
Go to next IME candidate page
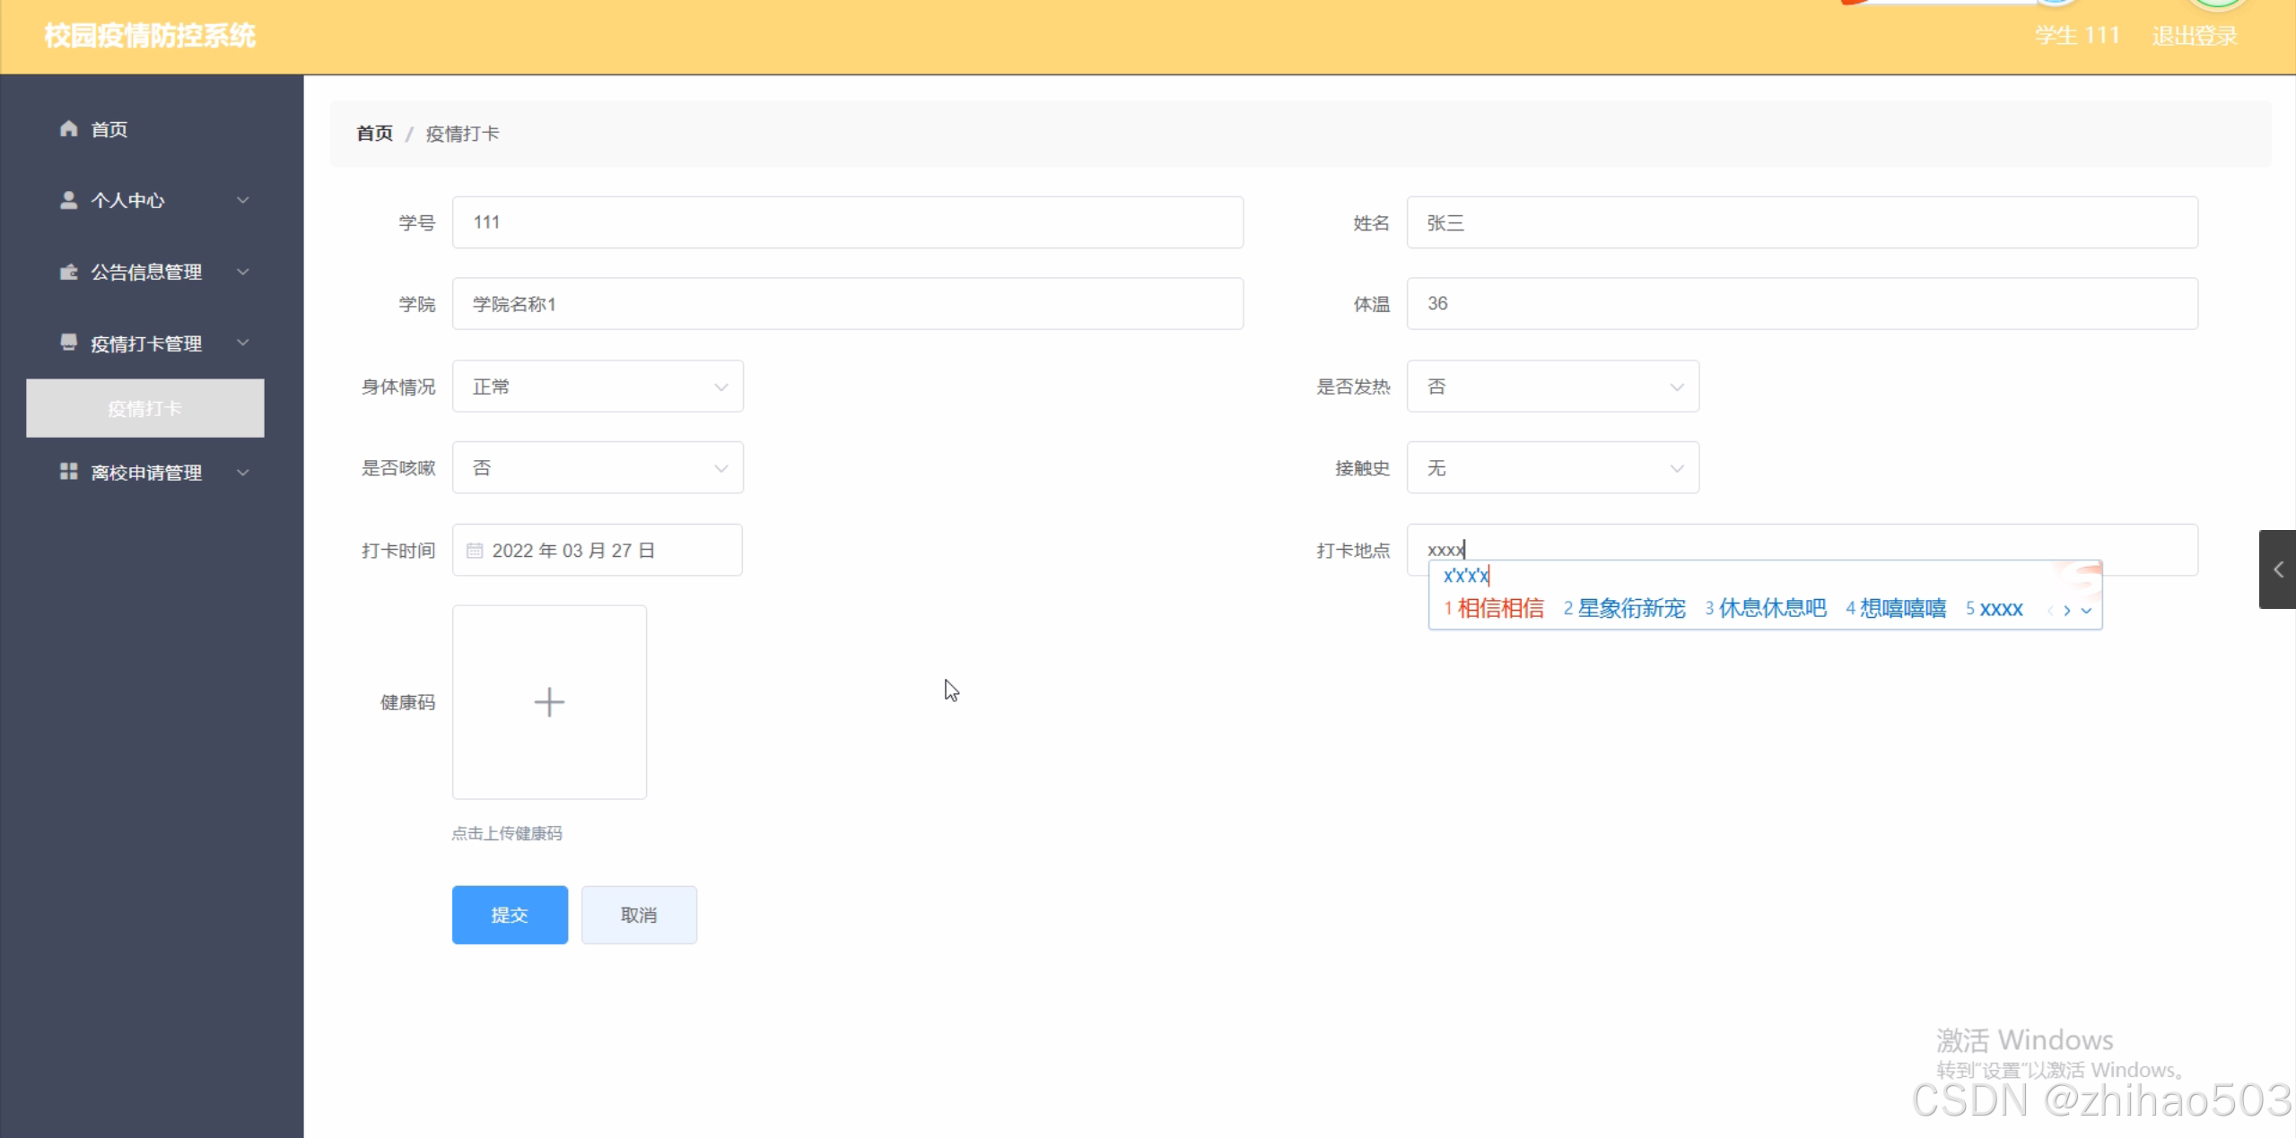pyautogui.click(x=2067, y=611)
